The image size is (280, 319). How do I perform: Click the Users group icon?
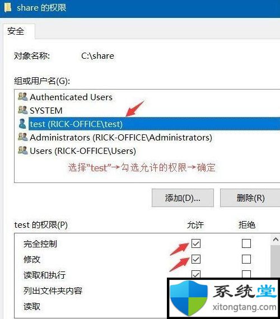22,151
